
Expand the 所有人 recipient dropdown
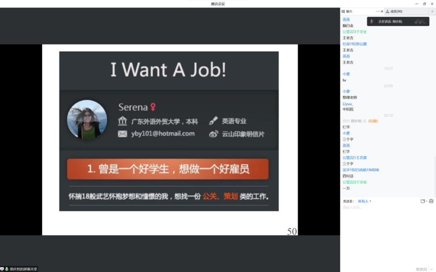[365, 201]
